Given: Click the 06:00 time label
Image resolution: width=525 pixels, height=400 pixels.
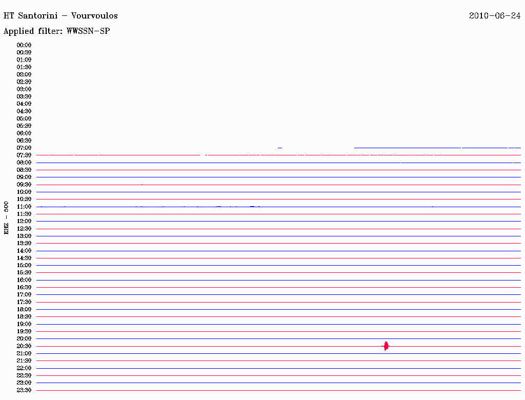Looking at the screenshot, I should coord(24,133).
